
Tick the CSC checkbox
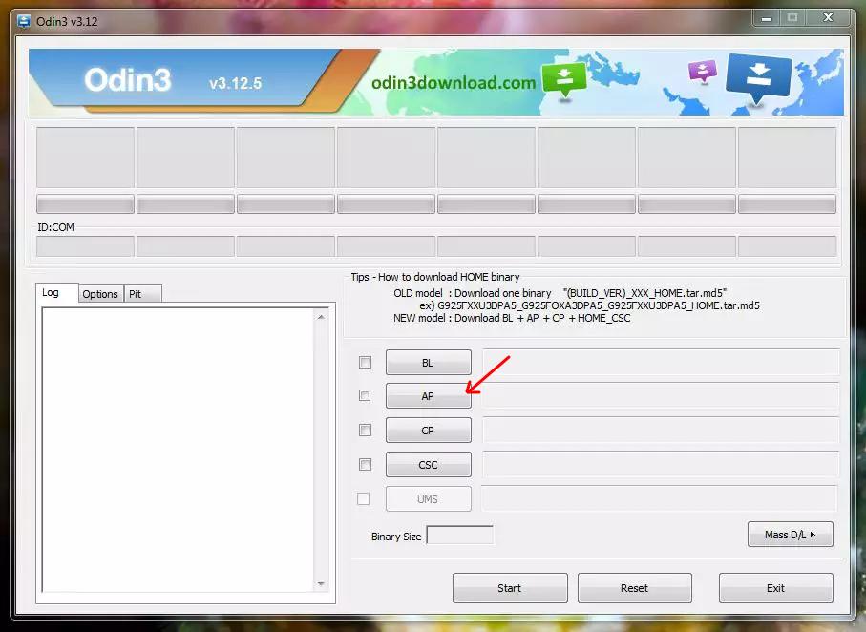(x=365, y=464)
